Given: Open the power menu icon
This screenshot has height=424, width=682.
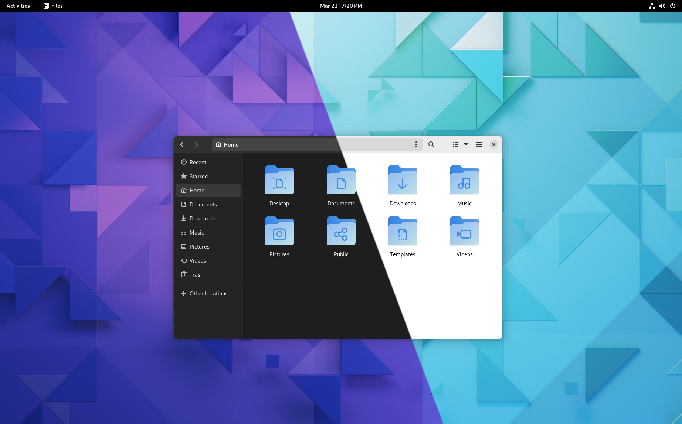Looking at the screenshot, I should click(x=673, y=6).
